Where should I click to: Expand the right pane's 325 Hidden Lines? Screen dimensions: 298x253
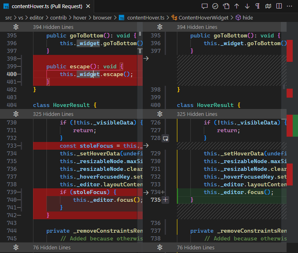pyautogui.click(x=197, y=114)
